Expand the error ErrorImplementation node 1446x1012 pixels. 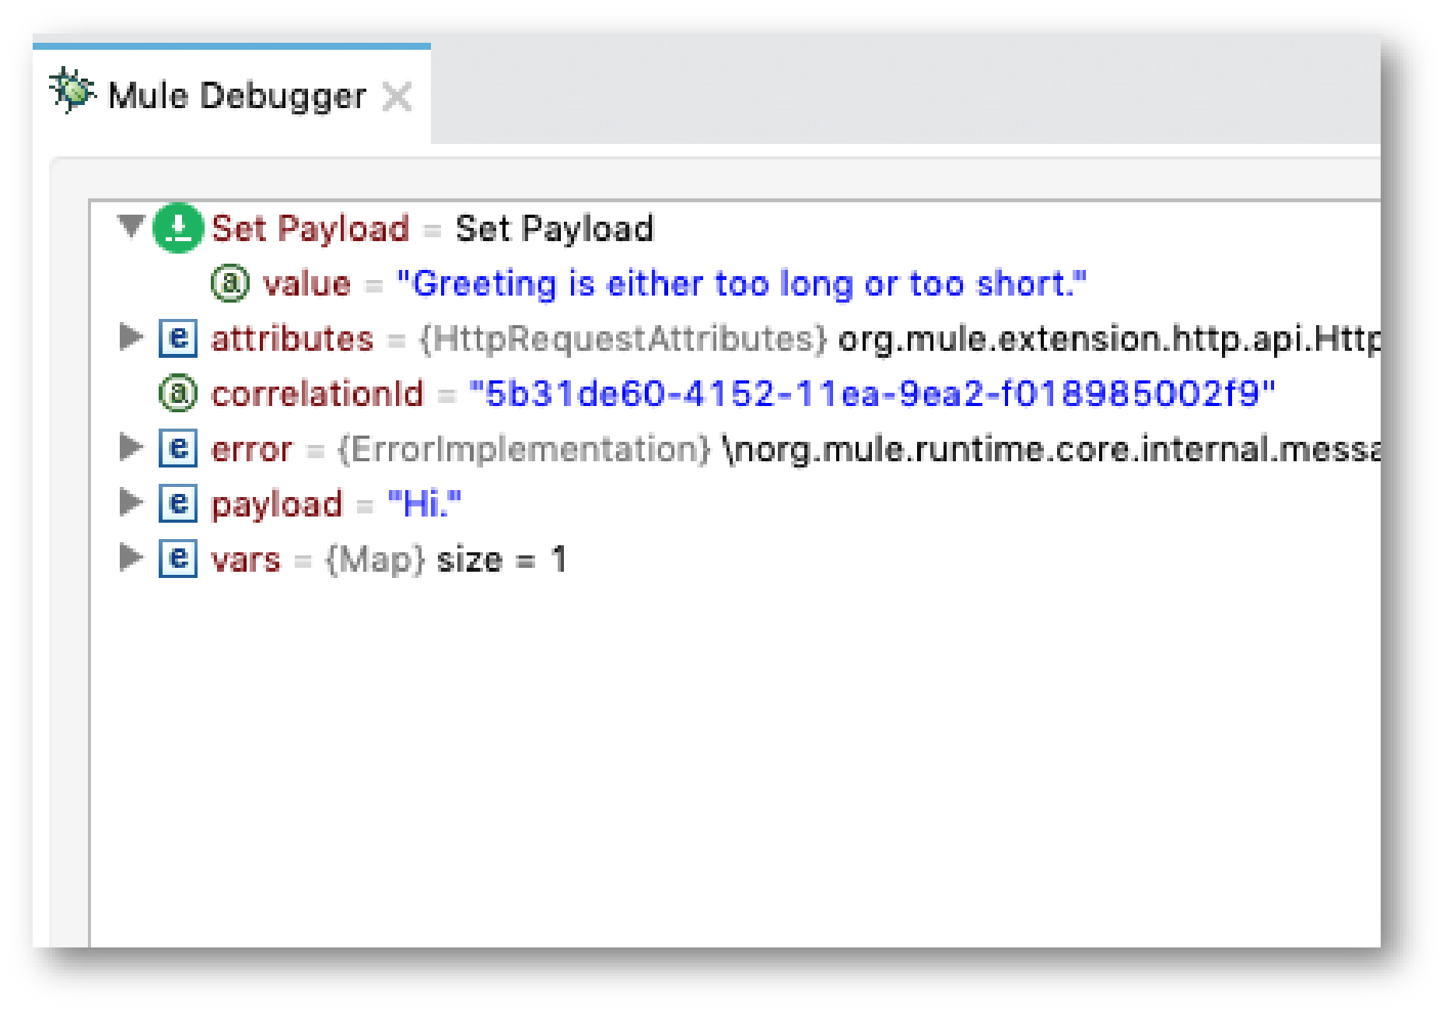pyautogui.click(x=131, y=449)
